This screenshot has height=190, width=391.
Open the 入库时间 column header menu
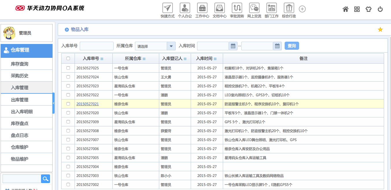[x=215, y=59]
